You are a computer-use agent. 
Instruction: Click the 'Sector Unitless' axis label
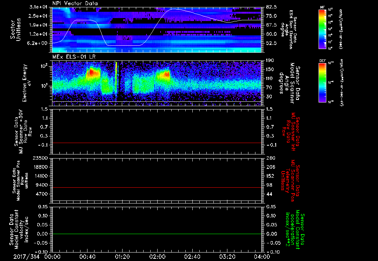click(16, 29)
